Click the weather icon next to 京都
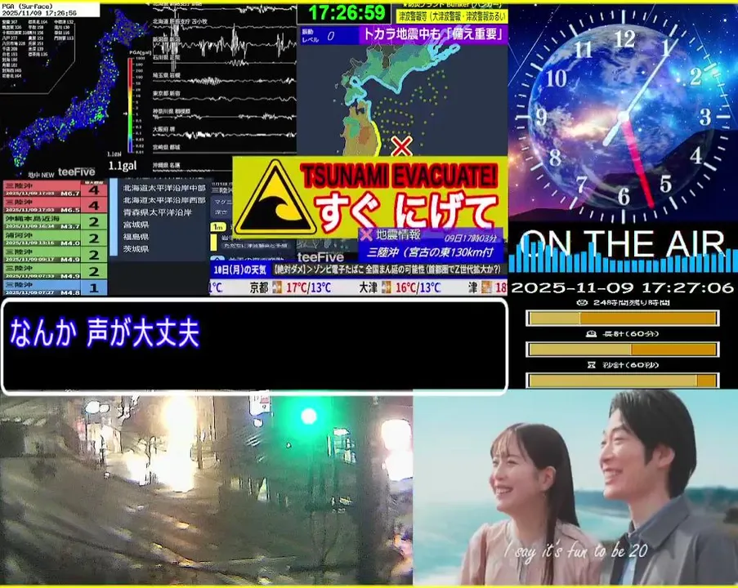 coord(277,287)
